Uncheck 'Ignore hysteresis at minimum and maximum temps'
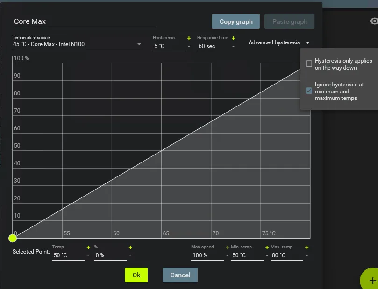 tap(309, 91)
